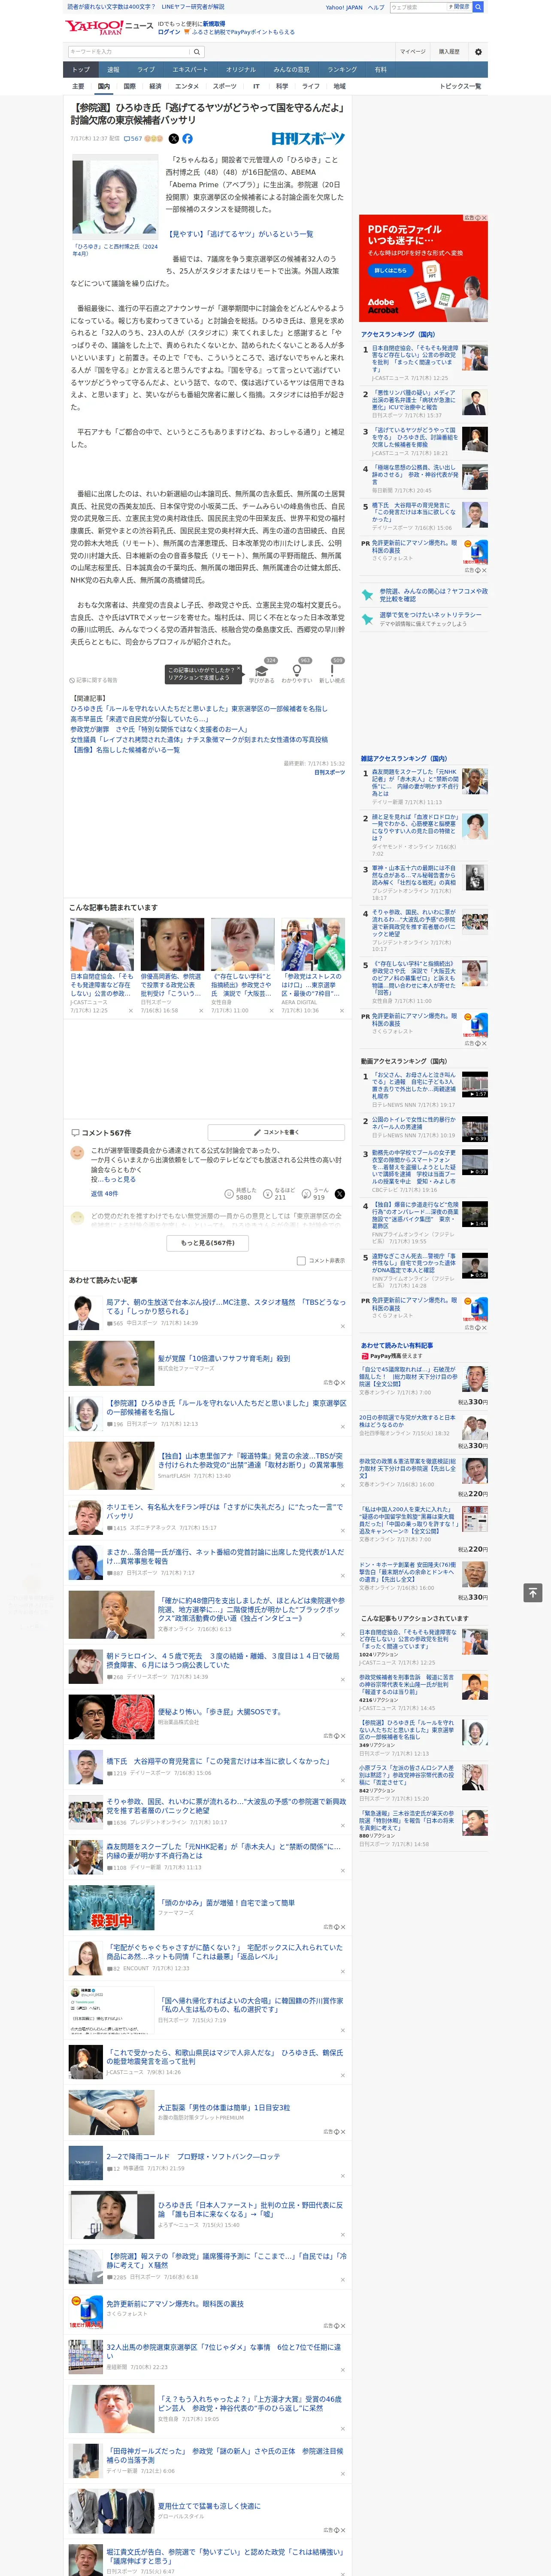Open the エンタメ category tab
Screen dimensions: 551x2576
click(x=187, y=86)
